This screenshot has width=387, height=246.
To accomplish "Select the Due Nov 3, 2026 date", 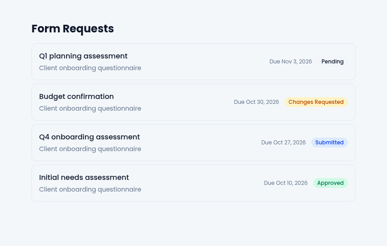I will [291, 62].
